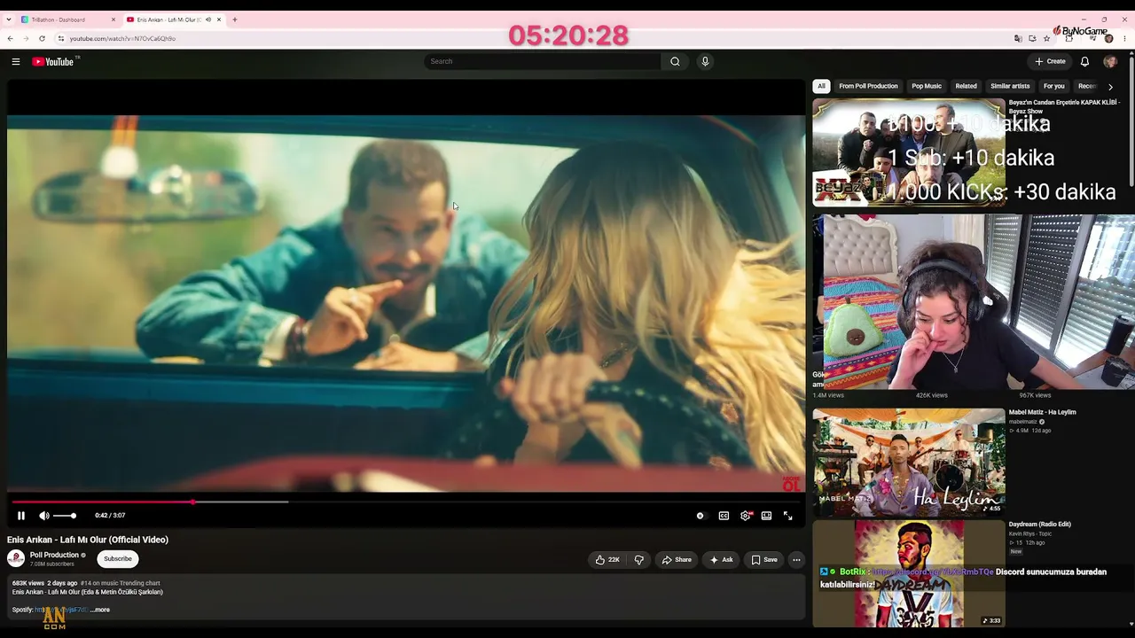Adjust the video volume slider

[x=65, y=516]
